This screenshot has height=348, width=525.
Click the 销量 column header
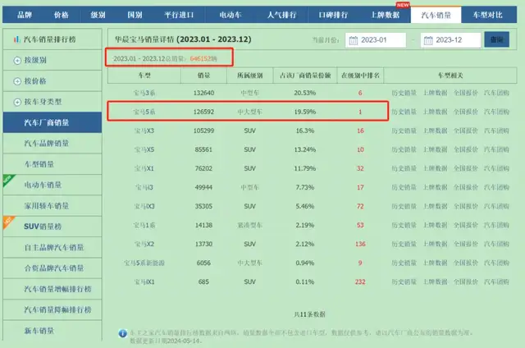click(x=204, y=76)
